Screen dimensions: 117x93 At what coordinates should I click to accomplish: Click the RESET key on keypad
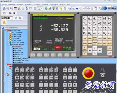110,53
